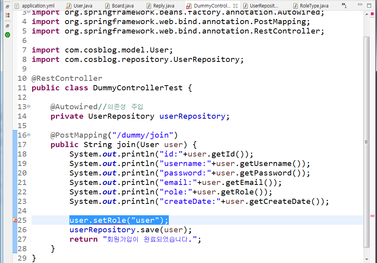This screenshot has height=263, width=377.
Task: Collapse the @Autowired field fold on line 13
Action: 29,106
